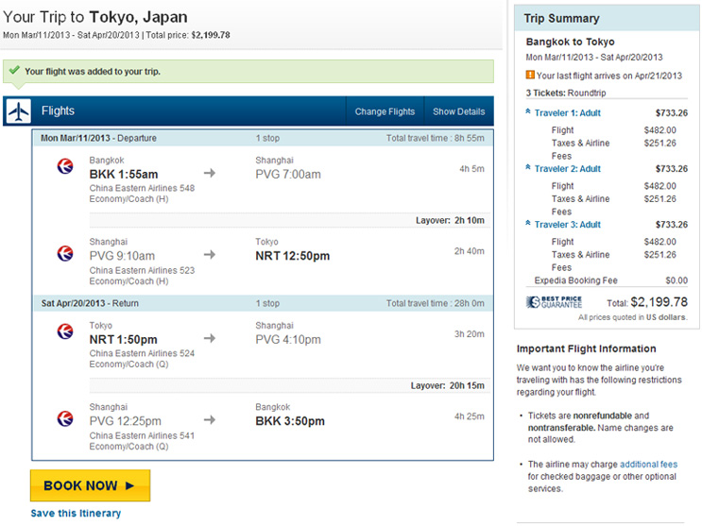Select Show Details in Flights bar

[458, 111]
